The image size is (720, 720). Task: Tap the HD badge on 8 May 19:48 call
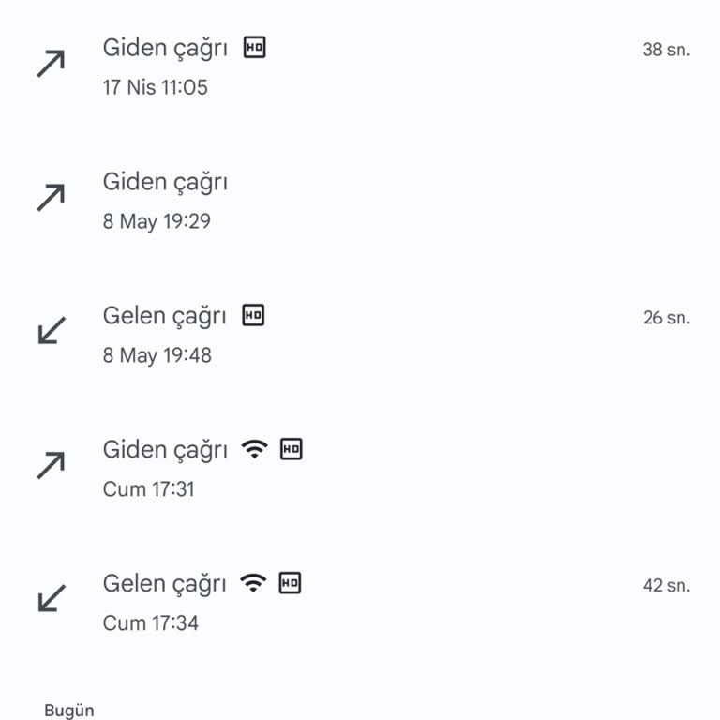253,315
